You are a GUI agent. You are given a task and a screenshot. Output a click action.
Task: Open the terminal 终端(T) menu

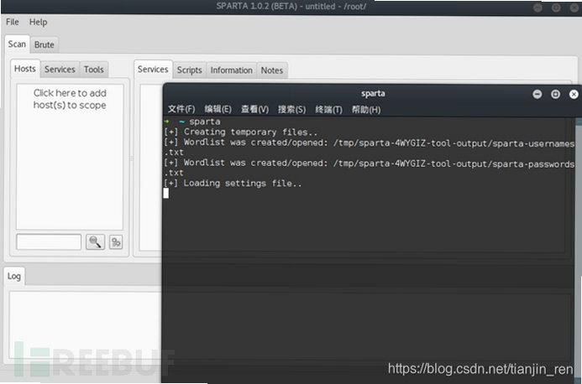point(328,109)
